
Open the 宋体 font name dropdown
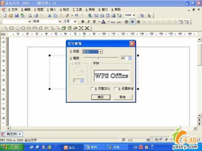point(60,21)
